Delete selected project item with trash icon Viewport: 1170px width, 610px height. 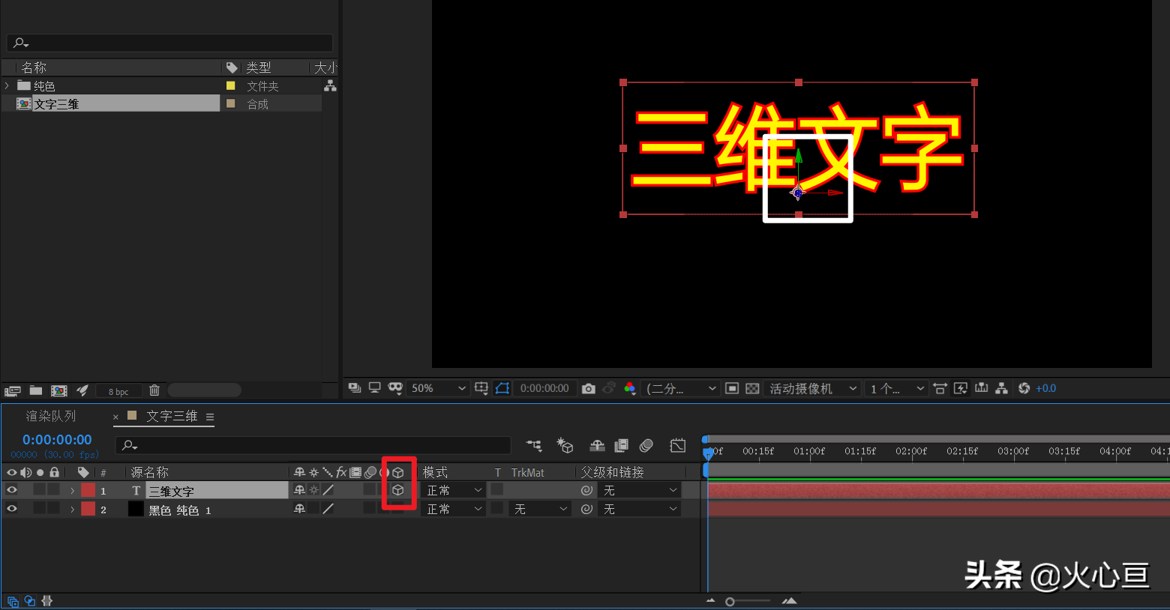[154, 390]
